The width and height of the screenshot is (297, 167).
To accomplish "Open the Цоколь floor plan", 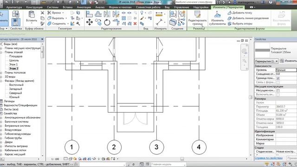I will click(14, 60).
